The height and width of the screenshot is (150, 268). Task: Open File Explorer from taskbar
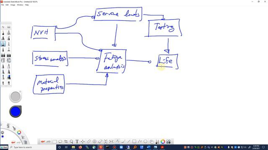73,147
